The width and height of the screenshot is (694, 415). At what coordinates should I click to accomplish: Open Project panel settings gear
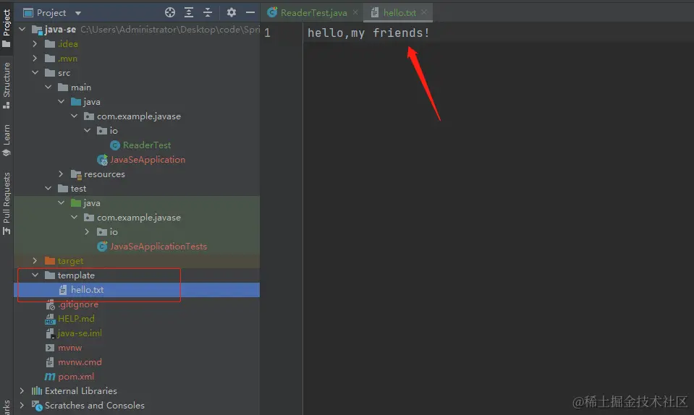pos(232,12)
